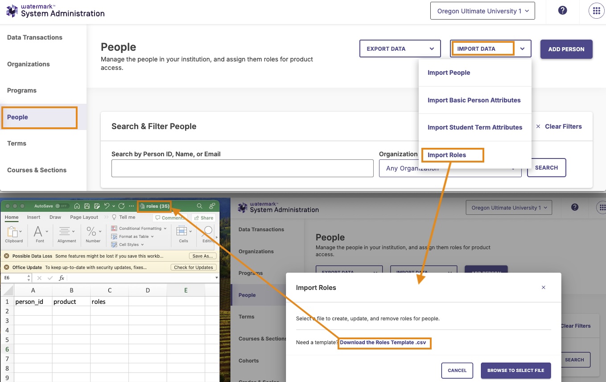Expand the Excel formula bar arrow

point(217,278)
